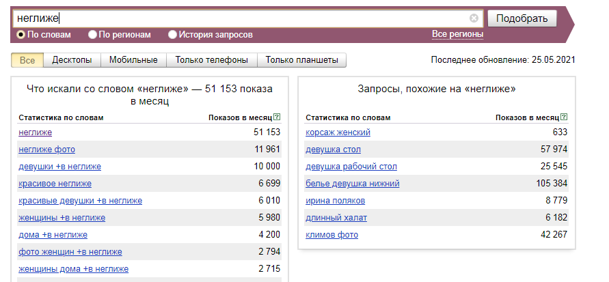Open the 'неглиже' keyword link

coord(35,132)
